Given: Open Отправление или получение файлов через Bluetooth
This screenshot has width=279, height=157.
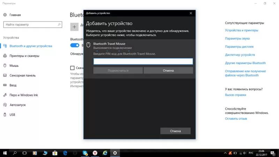Looking at the screenshot, I should (x=246, y=73).
